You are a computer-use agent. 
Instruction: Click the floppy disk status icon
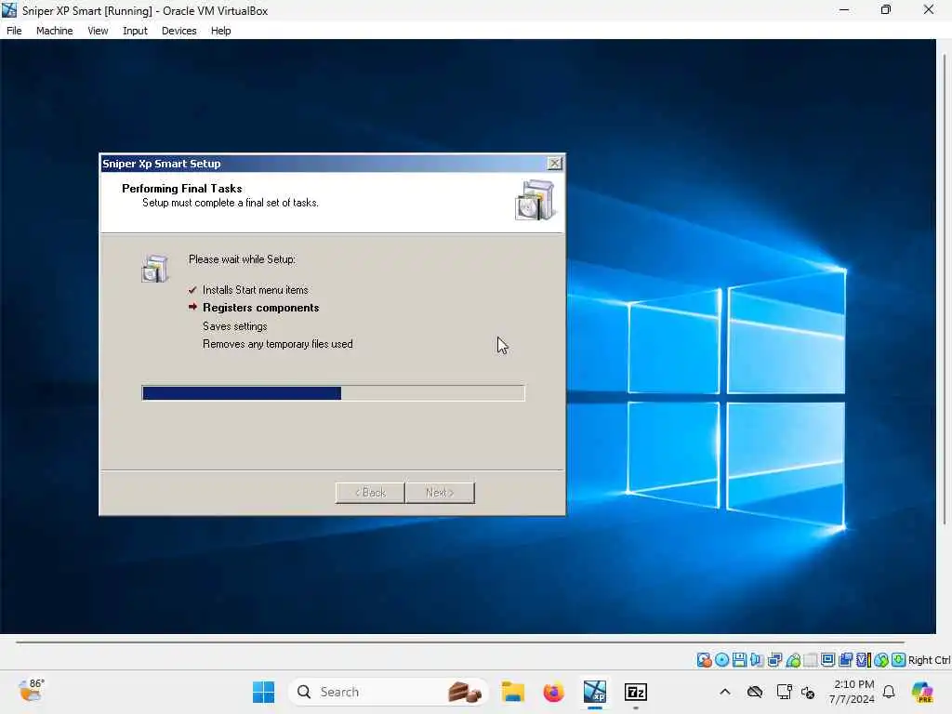tap(739, 660)
